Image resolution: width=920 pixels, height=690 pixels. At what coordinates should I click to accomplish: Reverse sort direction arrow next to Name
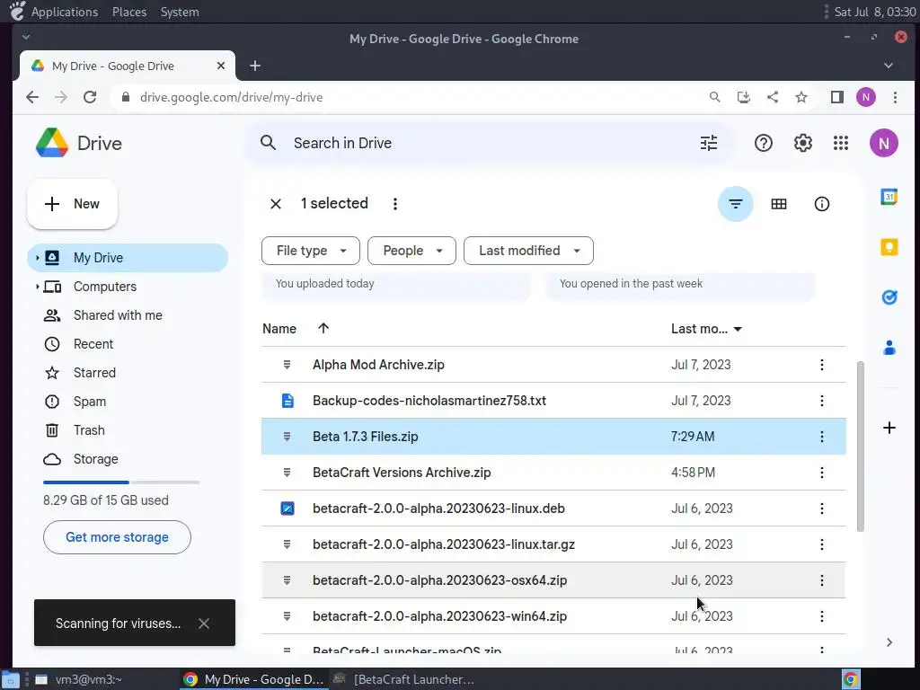(323, 329)
